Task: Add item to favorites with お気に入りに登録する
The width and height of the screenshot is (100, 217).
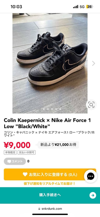Action: [50, 174]
